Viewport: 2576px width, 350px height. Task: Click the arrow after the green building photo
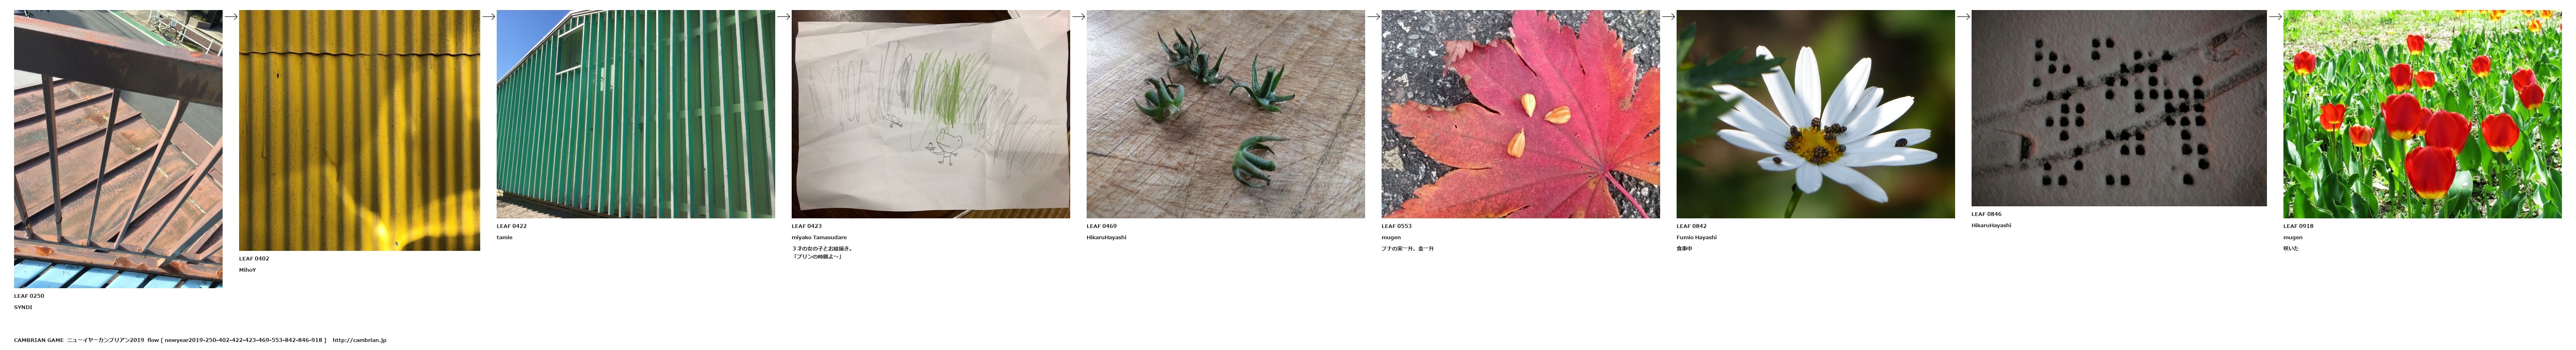point(784,16)
